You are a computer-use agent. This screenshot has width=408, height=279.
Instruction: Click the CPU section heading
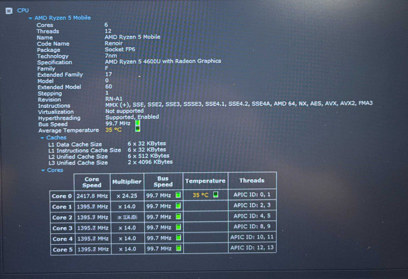(23, 10)
